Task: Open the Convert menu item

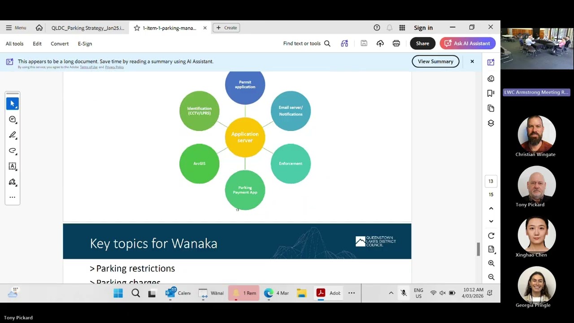Action: pyautogui.click(x=60, y=44)
